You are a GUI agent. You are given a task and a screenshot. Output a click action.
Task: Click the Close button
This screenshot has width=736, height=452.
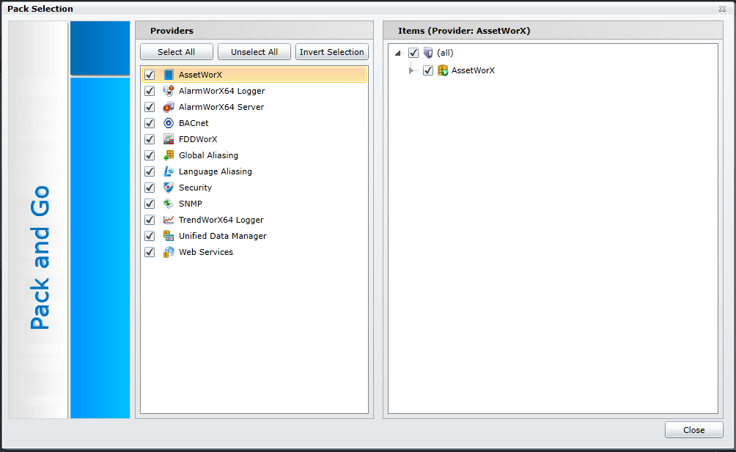[x=693, y=430]
